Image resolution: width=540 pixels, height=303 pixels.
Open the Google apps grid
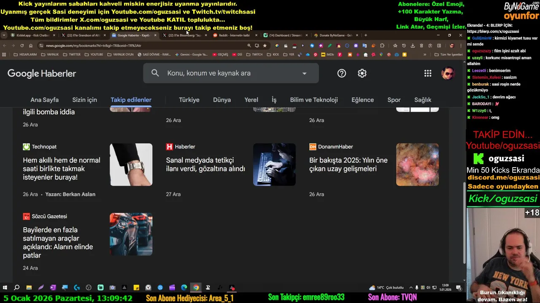428,73
